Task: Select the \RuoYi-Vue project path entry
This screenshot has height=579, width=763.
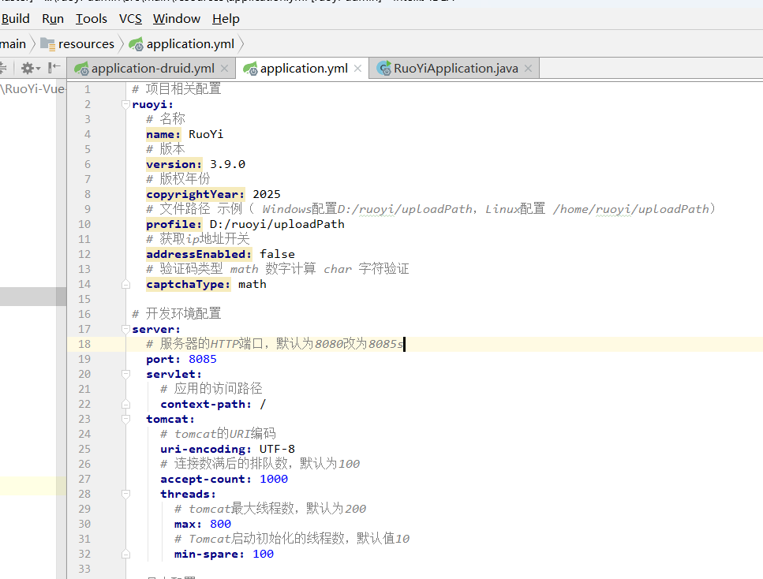Action: coord(32,89)
